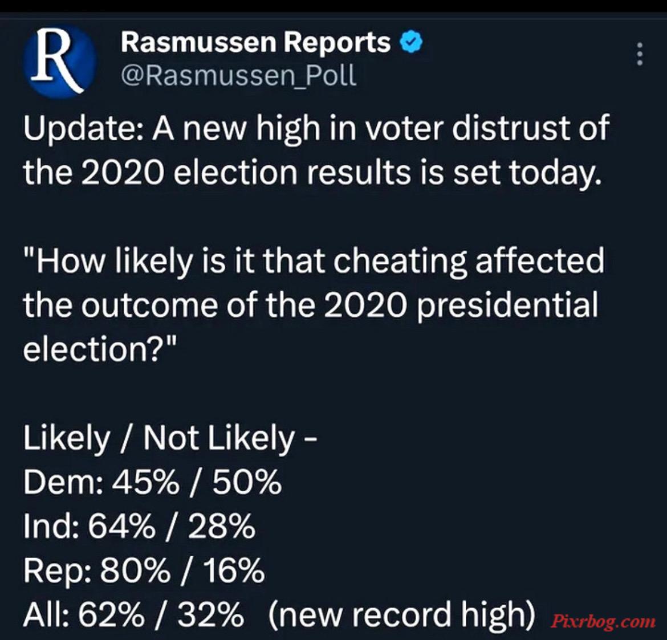Select the 'How likely is it' question line
Screen dimensions: 667x640
[x=314, y=260]
